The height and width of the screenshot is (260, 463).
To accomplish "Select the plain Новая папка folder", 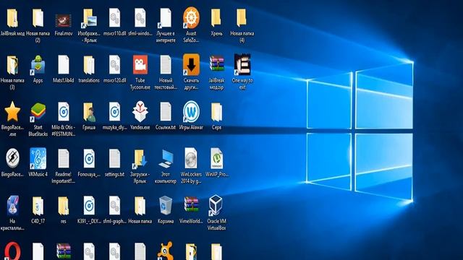I will click(140, 205).
